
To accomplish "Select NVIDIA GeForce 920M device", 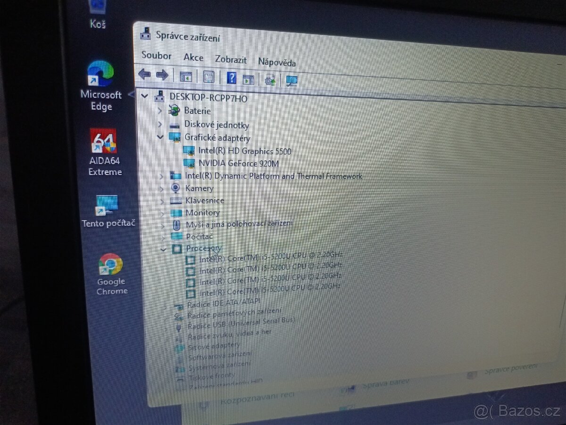I will pos(239,163).
